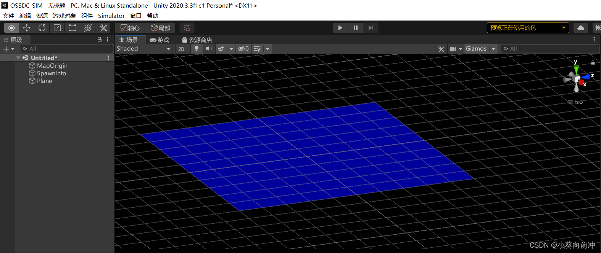Open the 资源 Assets menu
The width and height of the screenshot is (601, 253).
tap(42, 16)
